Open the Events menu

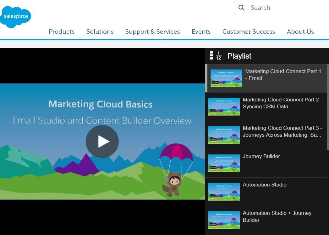tap(201, 32)
